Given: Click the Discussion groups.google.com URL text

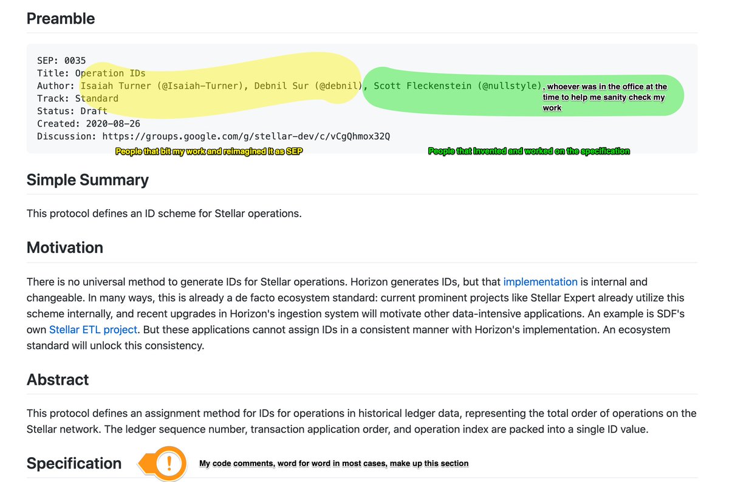Looking at the screenshot, I should pyautogui.click(x=246, y=136).
